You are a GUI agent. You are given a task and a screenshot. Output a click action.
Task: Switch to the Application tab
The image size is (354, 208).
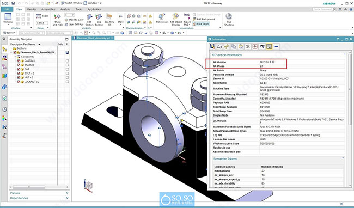point(94,9)
